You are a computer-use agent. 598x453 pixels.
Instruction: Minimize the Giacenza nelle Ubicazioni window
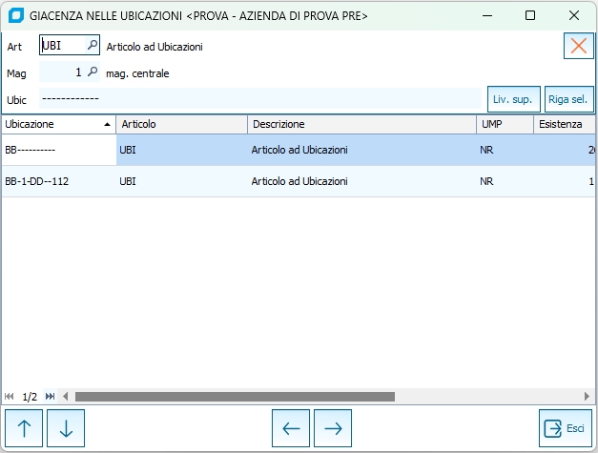(x=487, y=15)
